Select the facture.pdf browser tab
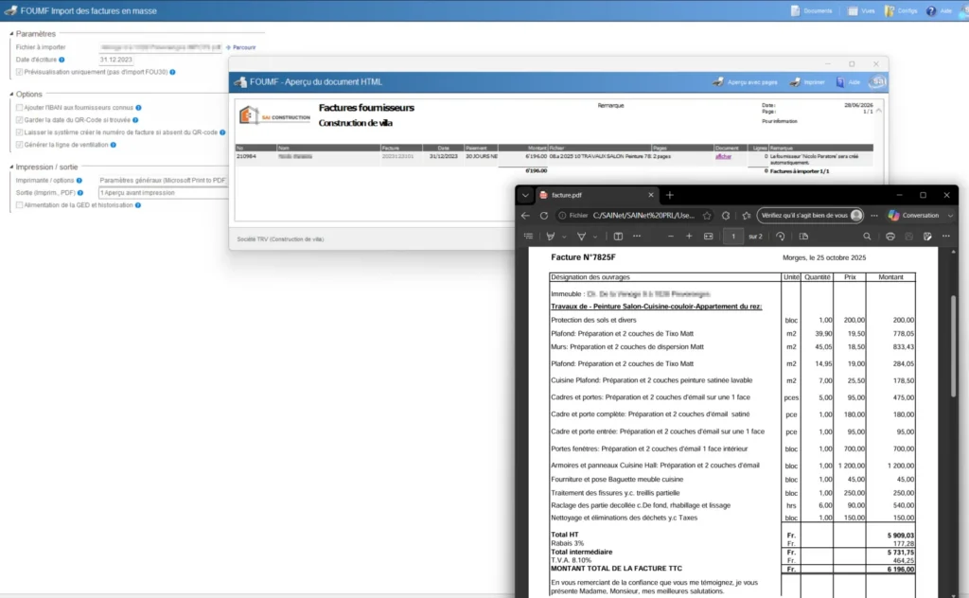Viewport: 969px width, 598px height. click(x=596, y=195)
